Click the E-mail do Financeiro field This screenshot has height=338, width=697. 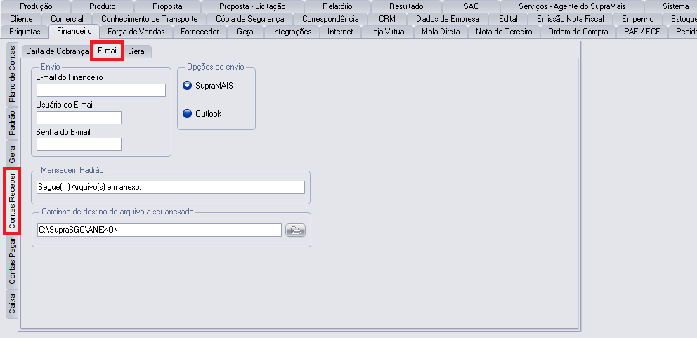click(x=100, y=90)
